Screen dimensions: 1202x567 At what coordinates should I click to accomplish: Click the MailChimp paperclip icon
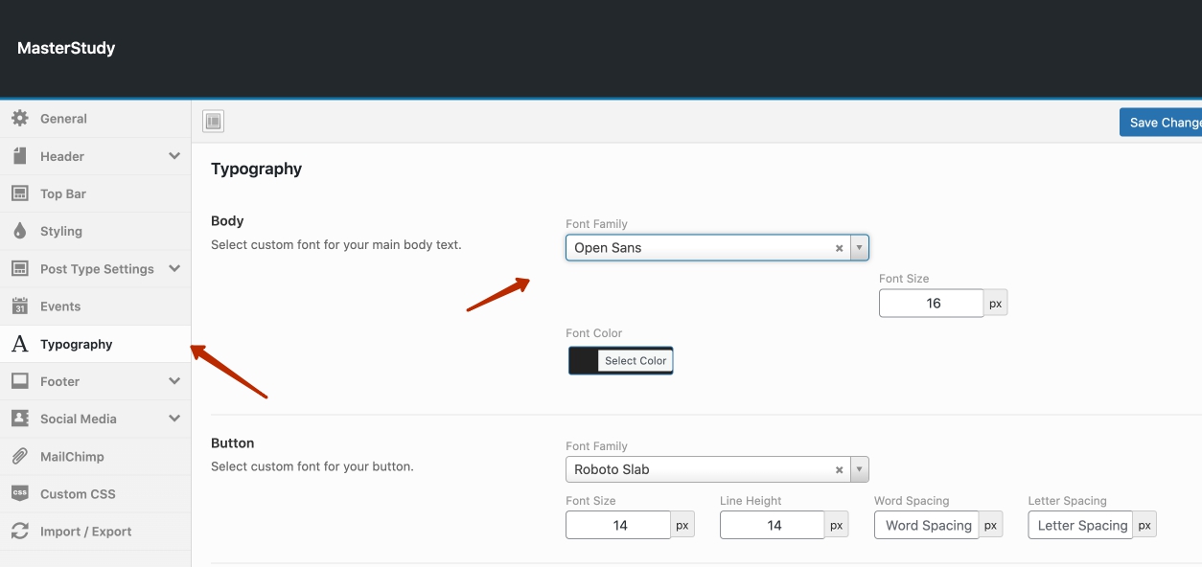[x=19, y=457]
